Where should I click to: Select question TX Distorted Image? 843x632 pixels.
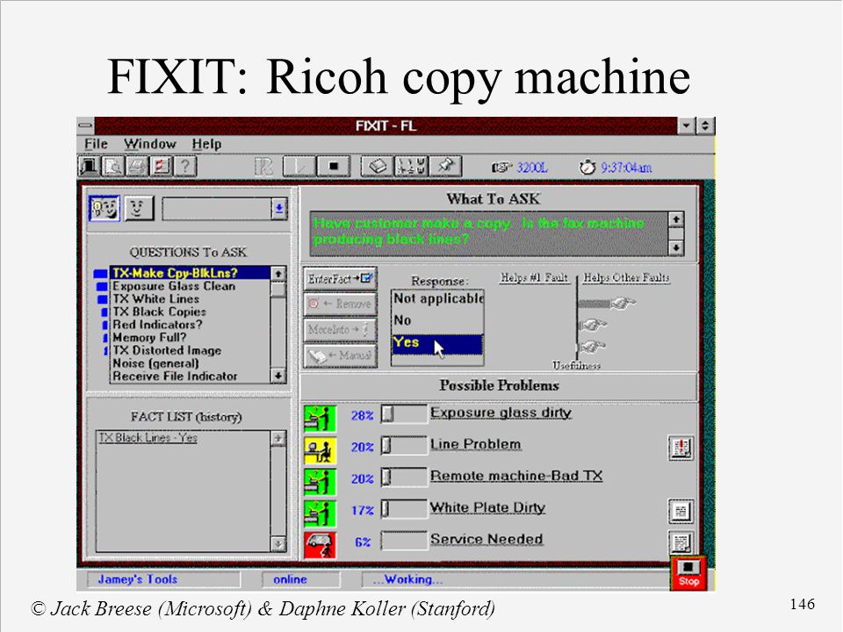click(x=191, y=350)
